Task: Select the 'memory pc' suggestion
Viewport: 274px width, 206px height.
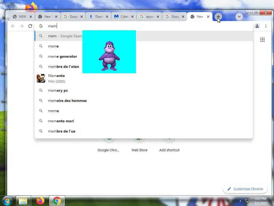Action: [144, 91]
